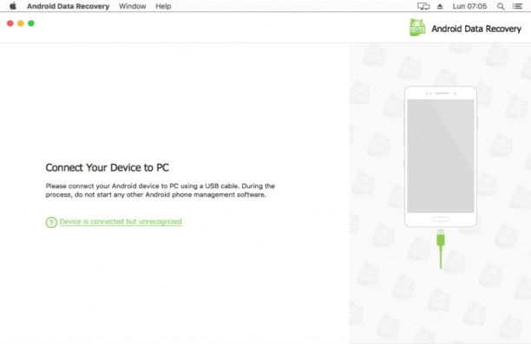Open the Help menu
This screenshot has width=531, height=344.
163,6
